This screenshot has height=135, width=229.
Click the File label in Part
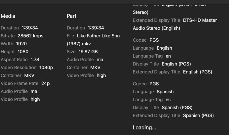(70, 36)
